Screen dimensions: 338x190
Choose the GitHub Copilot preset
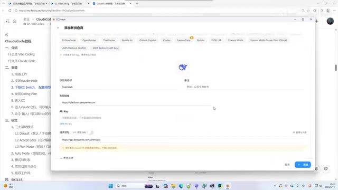(148, 40)
